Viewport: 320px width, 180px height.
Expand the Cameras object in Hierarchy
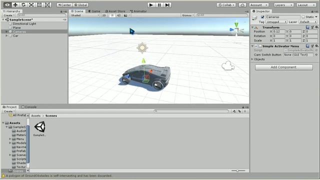(6, 31)
